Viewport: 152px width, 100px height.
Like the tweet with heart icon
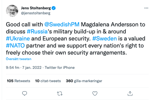[95, 93]
